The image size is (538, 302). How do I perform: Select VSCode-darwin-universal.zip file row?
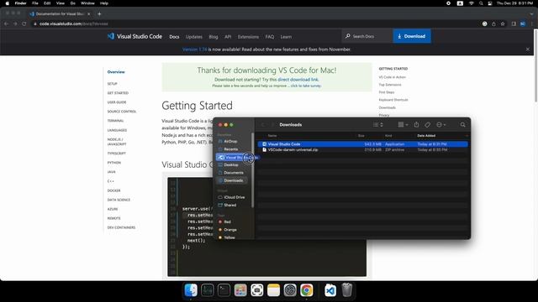362,150
